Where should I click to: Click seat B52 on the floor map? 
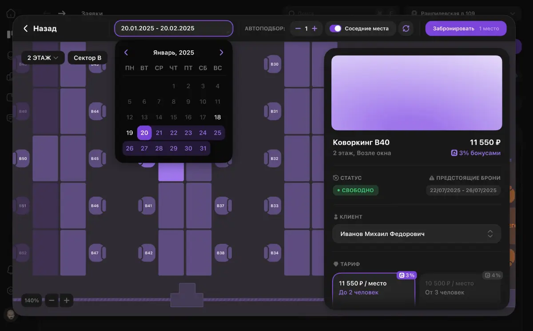tap(22, 253)
